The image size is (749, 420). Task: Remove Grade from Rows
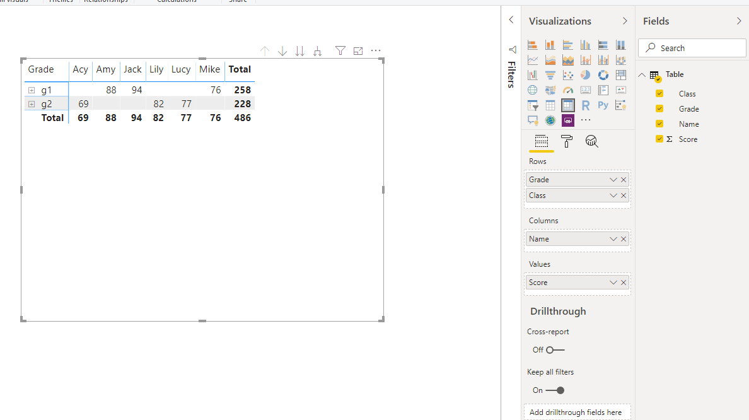tap(624, 180)
